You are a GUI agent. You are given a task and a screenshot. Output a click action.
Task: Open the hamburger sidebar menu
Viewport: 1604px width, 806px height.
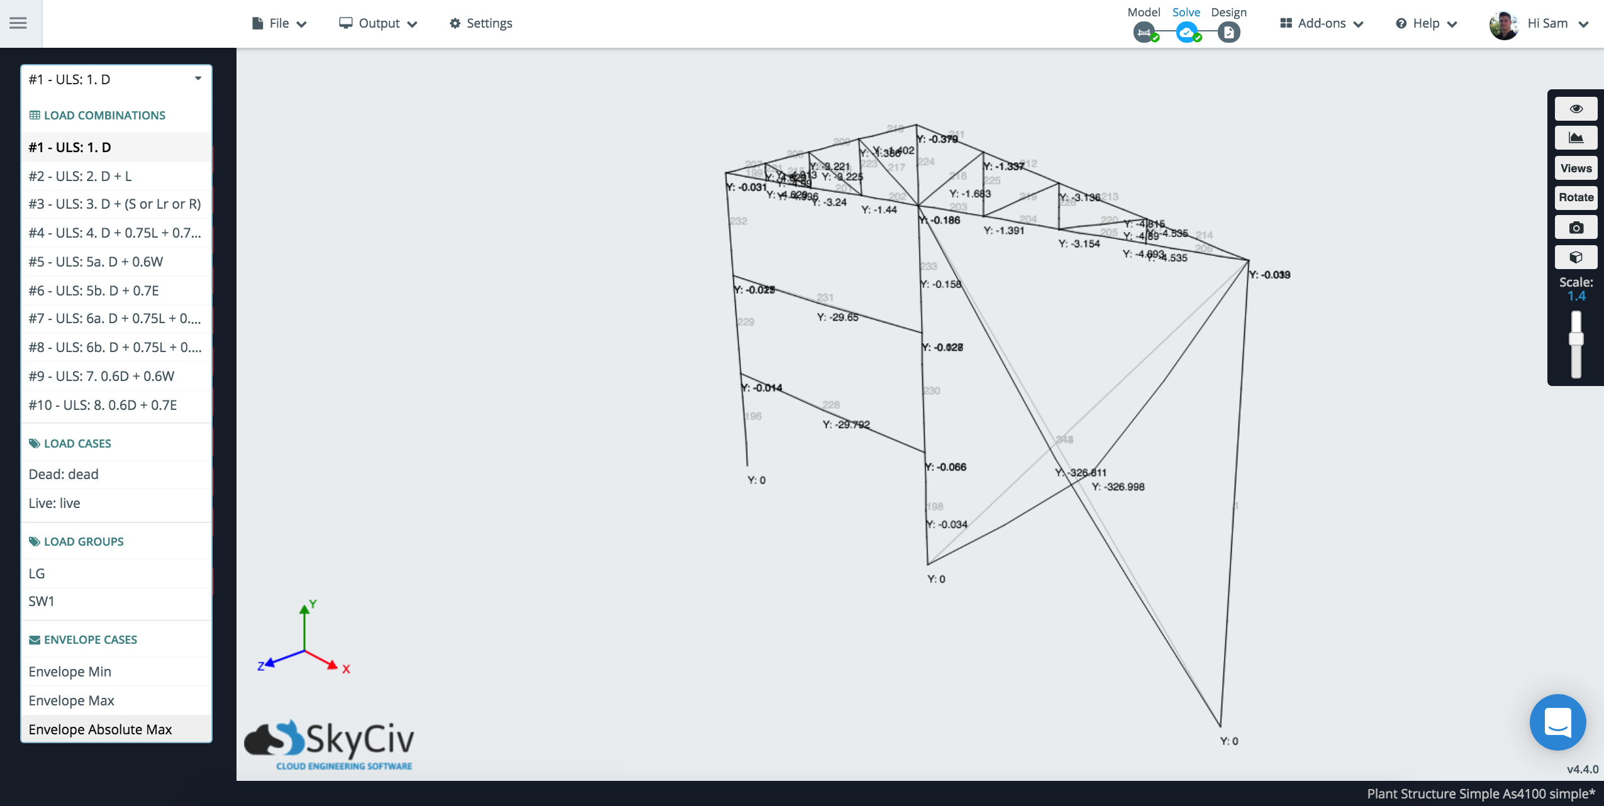[x=18, y=23]
